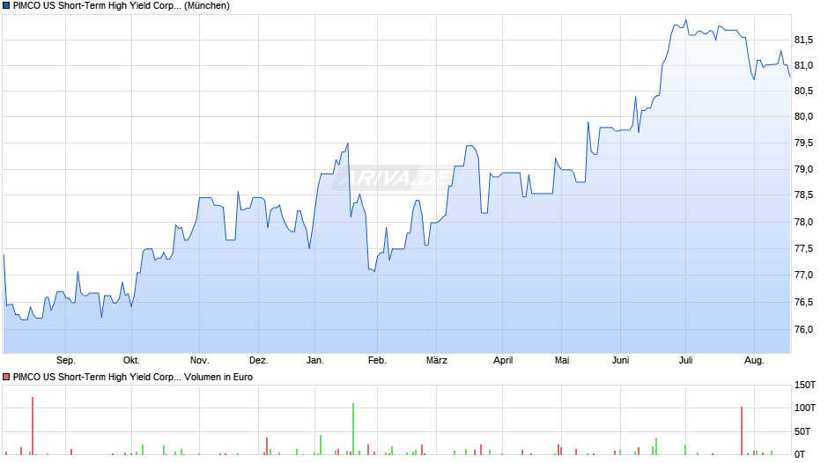This screenshot has width=828, height=463.
Task: Click the blue legend square beside PIMCO title
Action: [6, 6]
